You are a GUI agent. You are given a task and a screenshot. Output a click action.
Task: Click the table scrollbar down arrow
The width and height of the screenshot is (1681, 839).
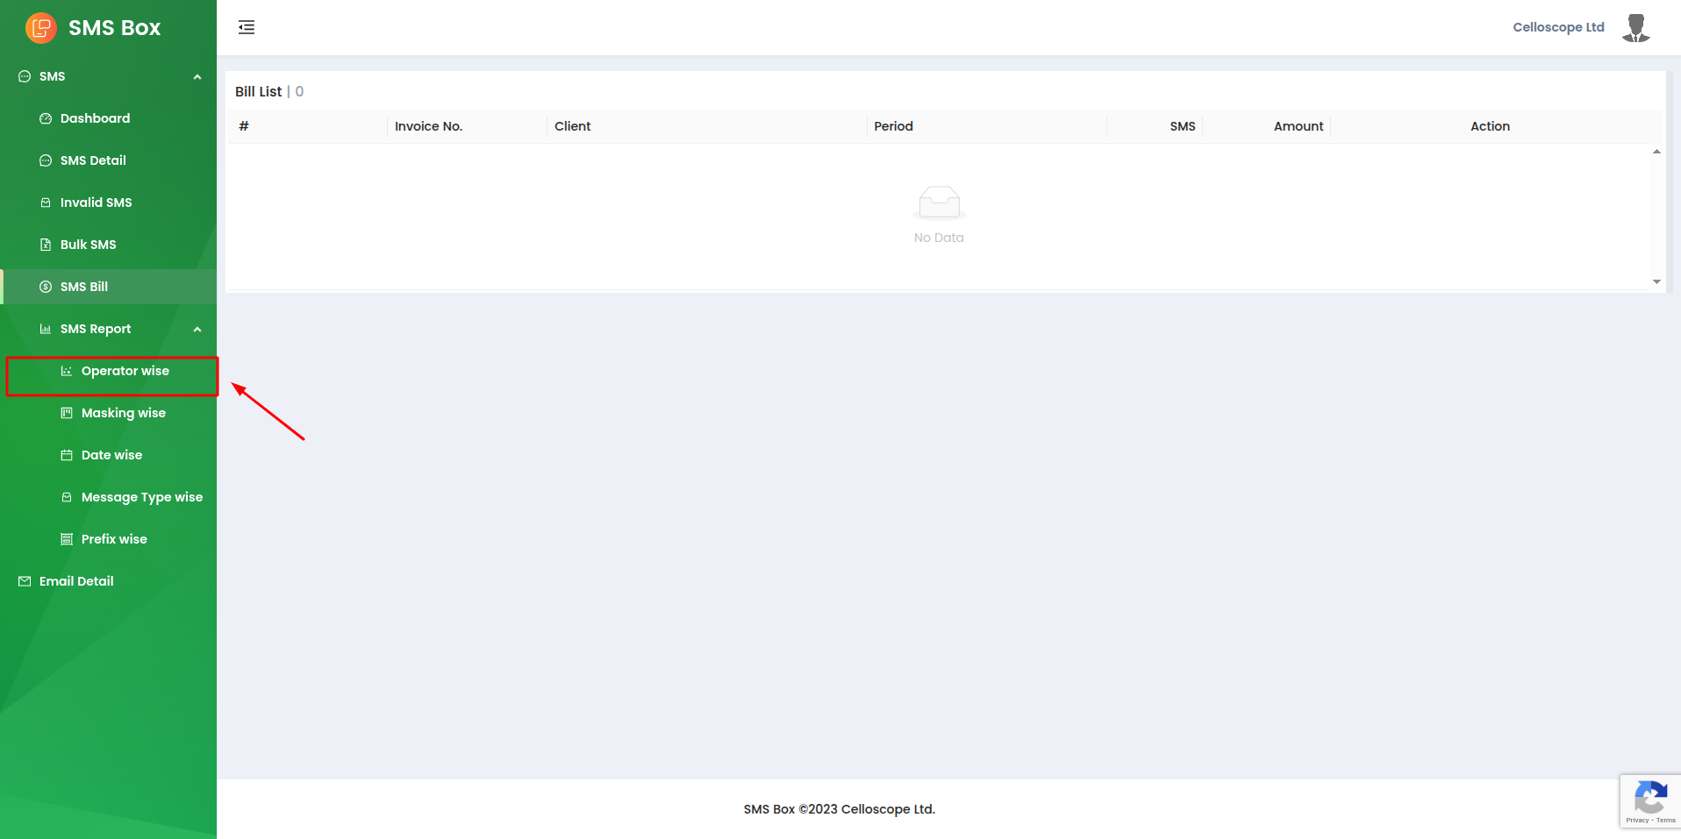(1656, 281)
